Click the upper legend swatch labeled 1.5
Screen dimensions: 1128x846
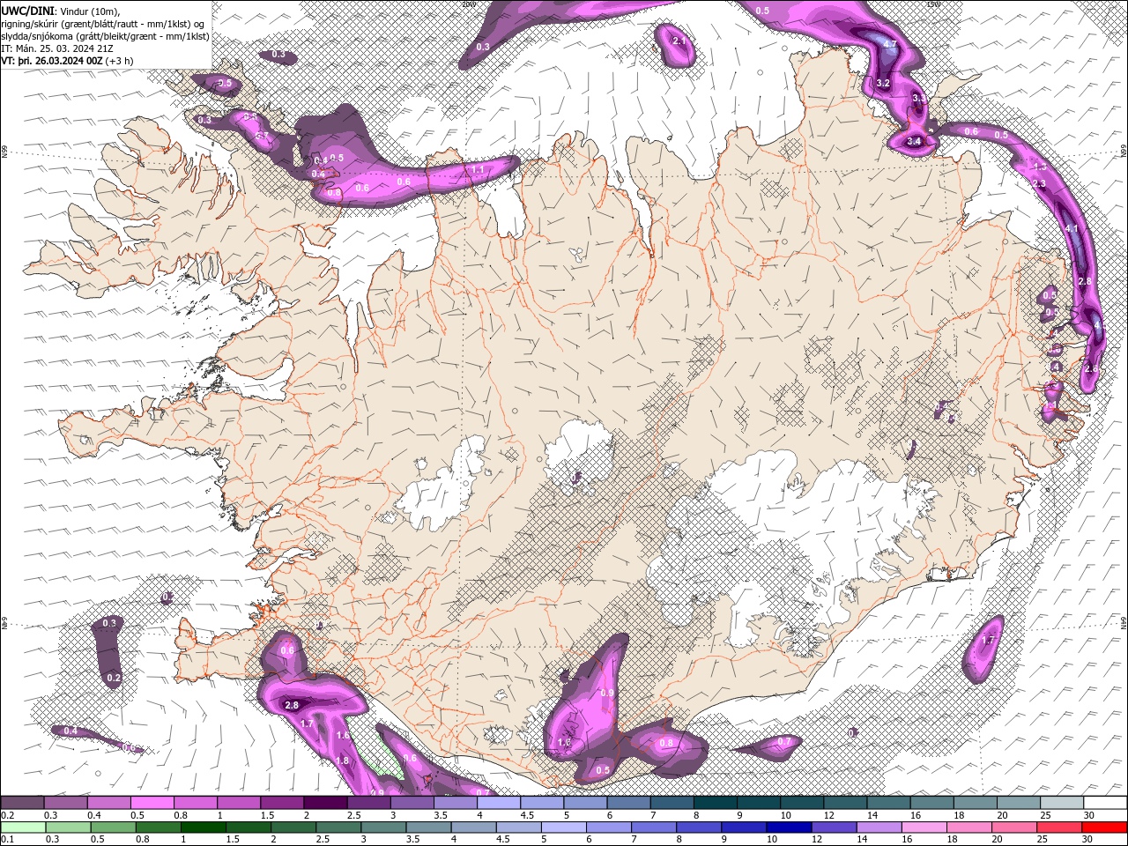click(x=282, y=802)
